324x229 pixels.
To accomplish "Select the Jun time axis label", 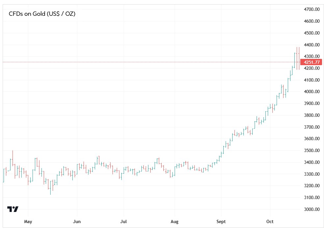I will click(77, 221).
